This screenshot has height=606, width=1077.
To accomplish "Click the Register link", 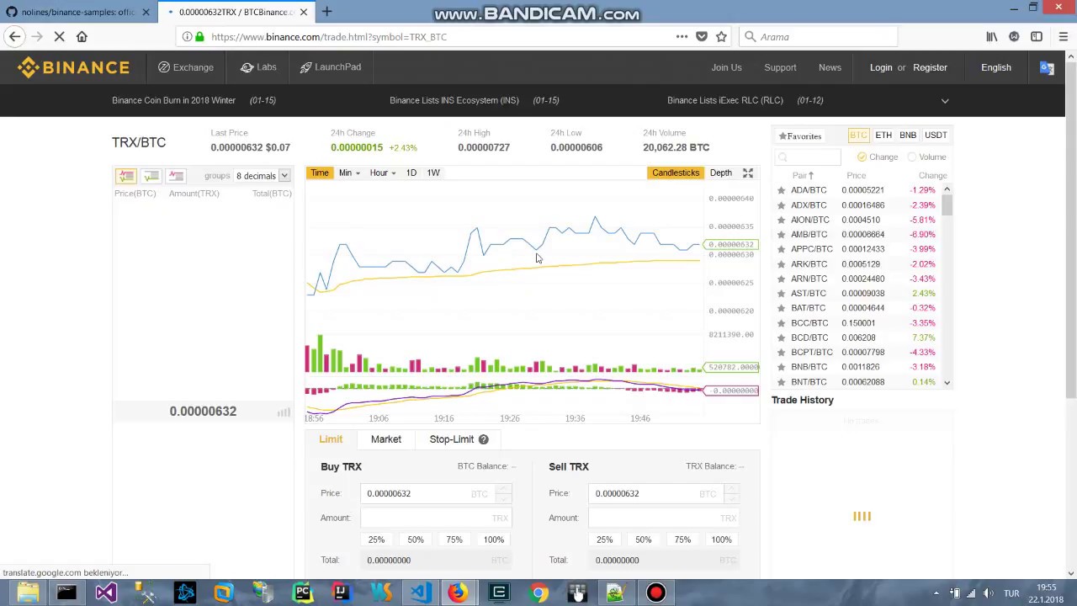I will 930,67.
